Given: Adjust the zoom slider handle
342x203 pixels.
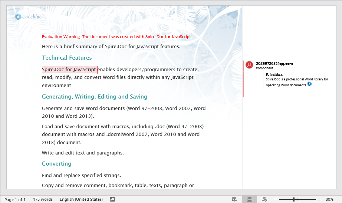Looking at the screenshot, I should (293, 199).
